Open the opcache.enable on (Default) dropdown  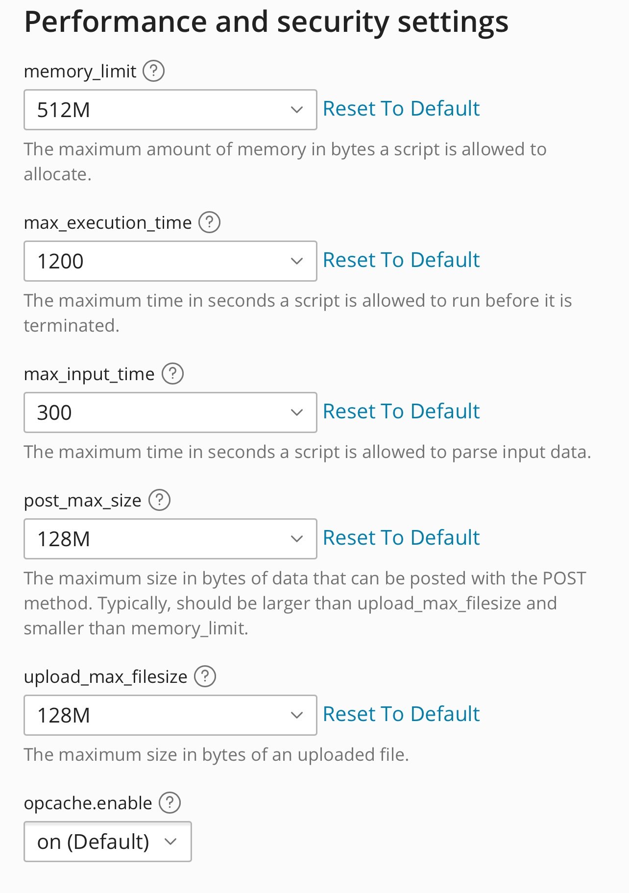pyautogui.click(x=108, y=842)
